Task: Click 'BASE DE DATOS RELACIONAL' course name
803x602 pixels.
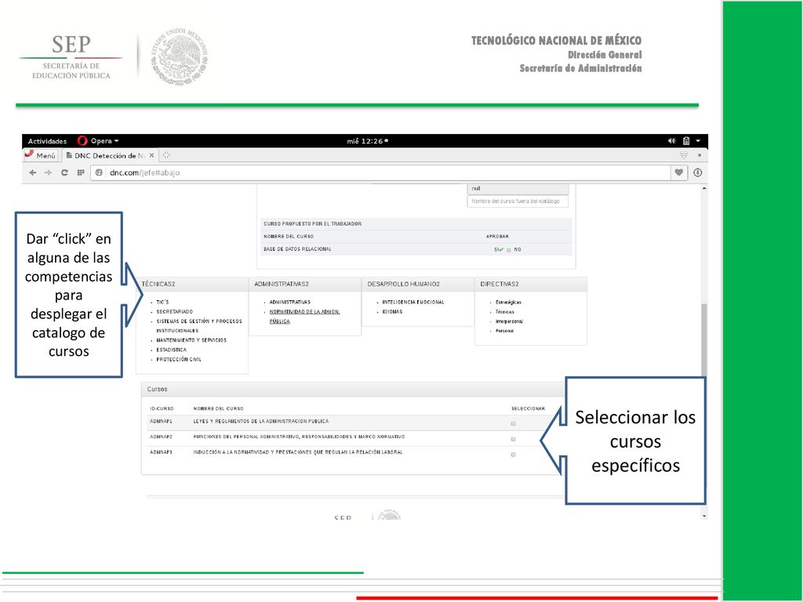Action: pyautogui.click(x=297, y=249)
